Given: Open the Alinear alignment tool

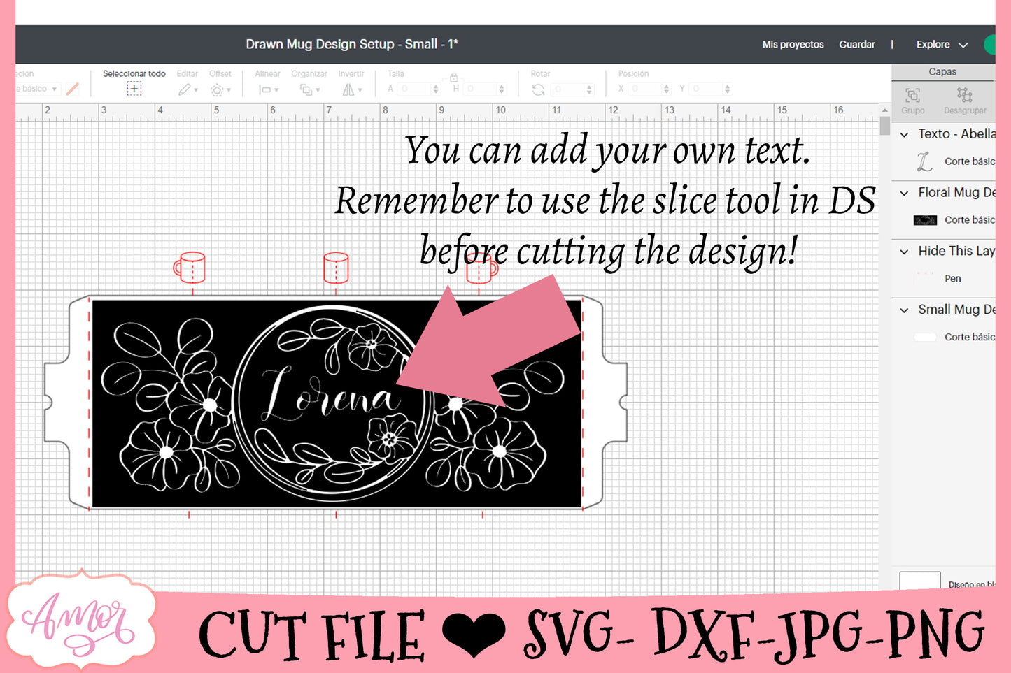Looking at the screenshot, I should pyautogui.click(x=267, y=89).
